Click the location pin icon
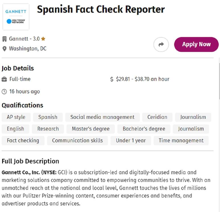This screenshot has width=220, height=212. pyautogui.click(x=5, y=49)
